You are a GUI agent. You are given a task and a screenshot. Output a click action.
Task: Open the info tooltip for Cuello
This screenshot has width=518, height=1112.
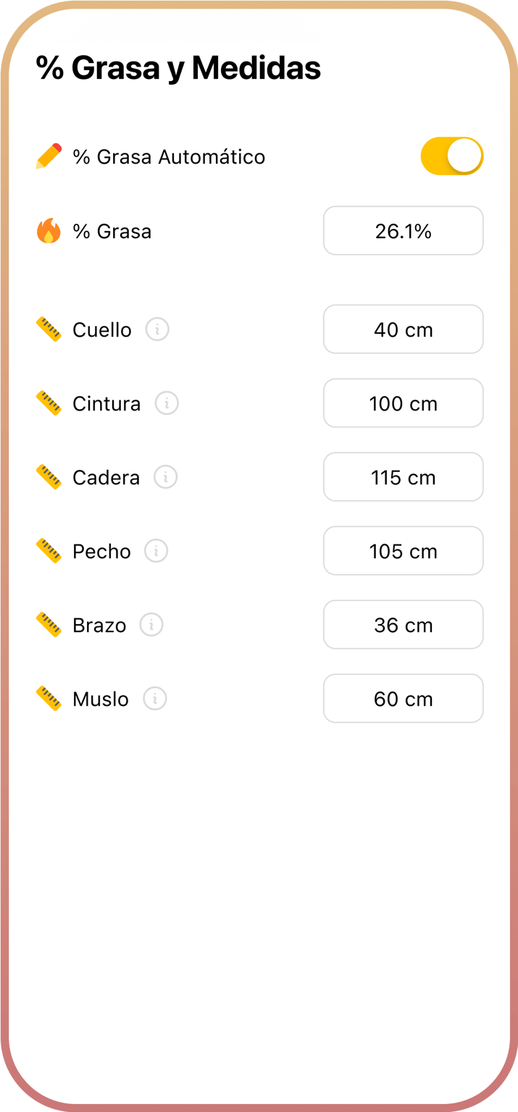(x=158, y=329)
